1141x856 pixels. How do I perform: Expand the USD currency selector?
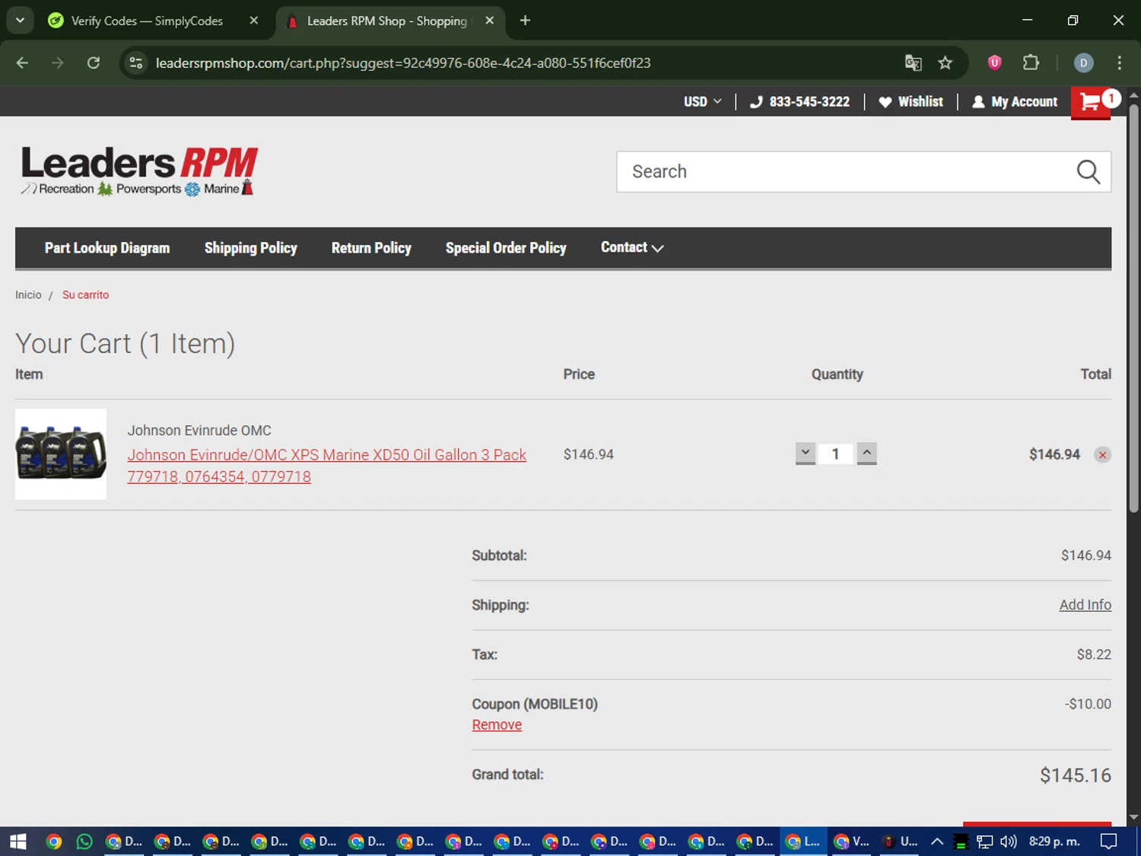click(x=702, y=101)
